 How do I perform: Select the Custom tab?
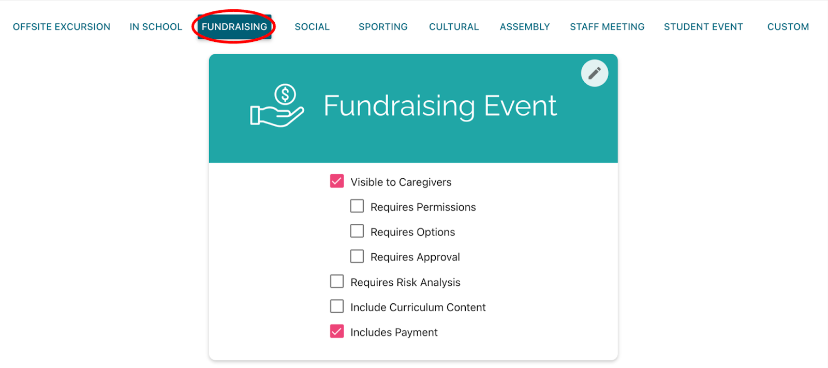tap(788, 27)
